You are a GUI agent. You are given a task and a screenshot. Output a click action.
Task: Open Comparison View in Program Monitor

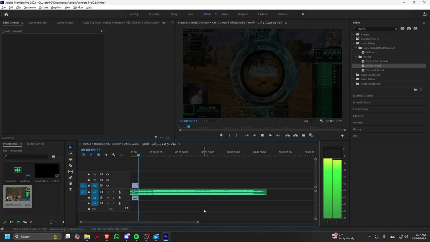pyautogui.click(x=311, y=135)
